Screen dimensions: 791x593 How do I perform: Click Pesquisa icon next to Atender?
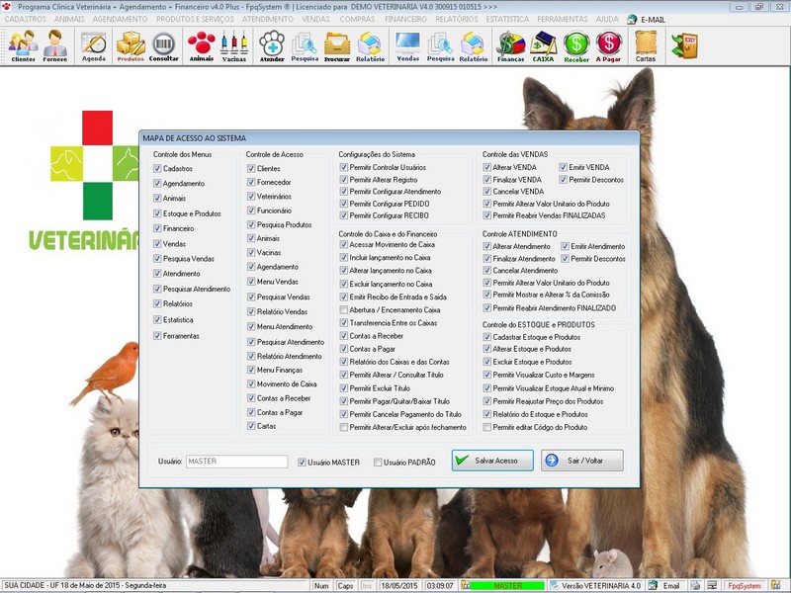pos(305,45)
